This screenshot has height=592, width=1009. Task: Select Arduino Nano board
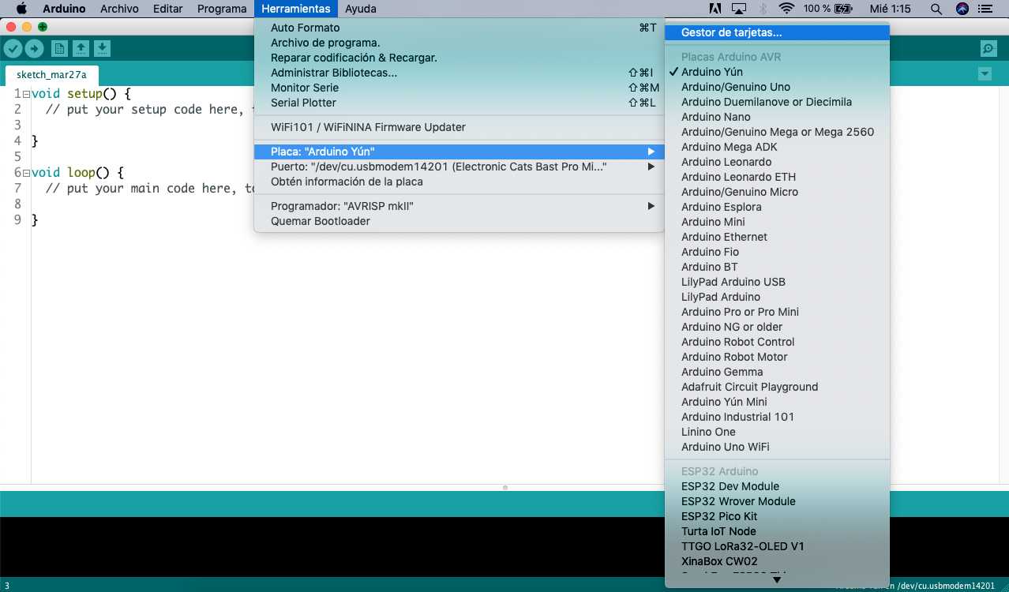click(x=777, y=117)
